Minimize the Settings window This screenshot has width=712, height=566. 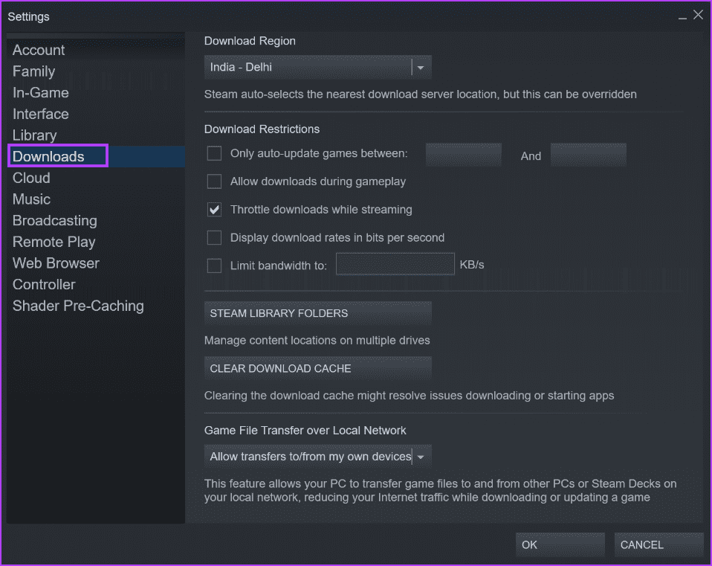682,16
